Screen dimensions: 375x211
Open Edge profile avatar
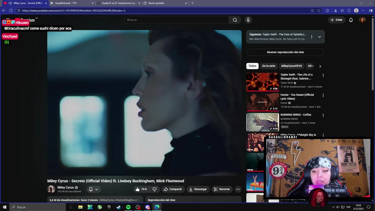point(356,11)
